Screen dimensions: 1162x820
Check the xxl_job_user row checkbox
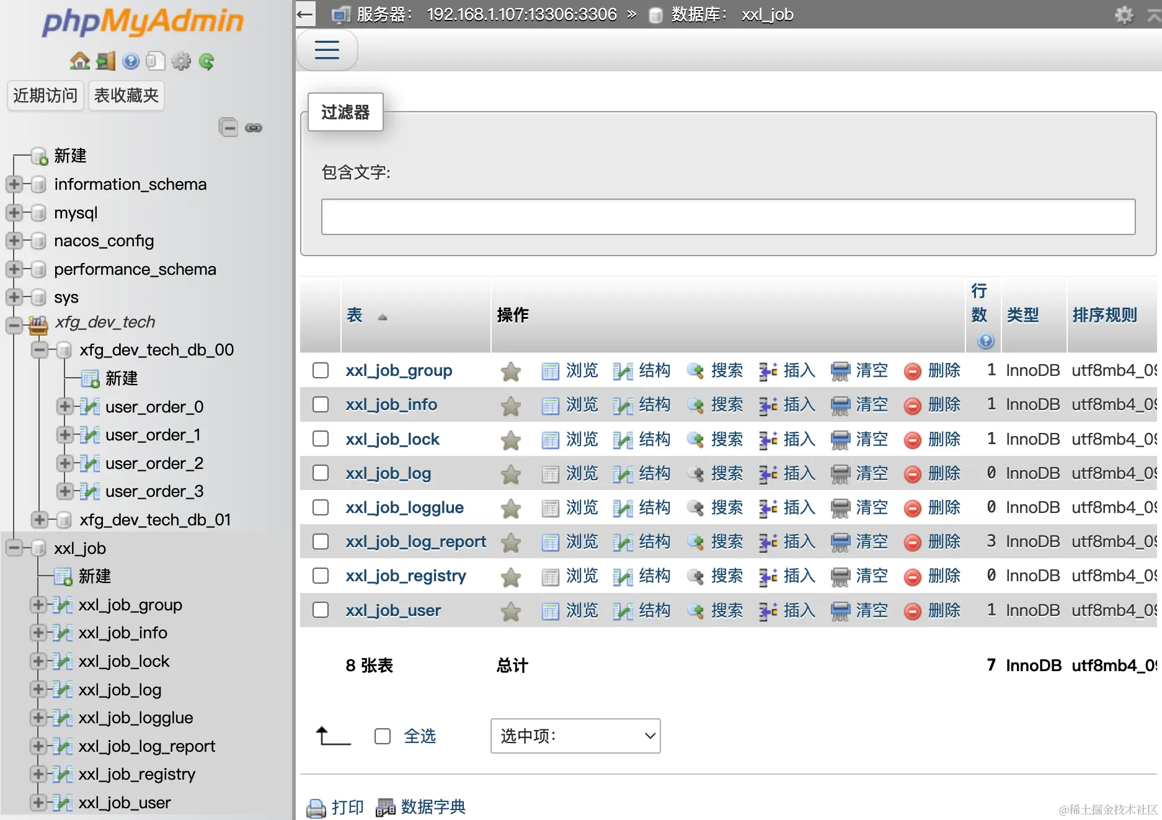click(321, 610)
